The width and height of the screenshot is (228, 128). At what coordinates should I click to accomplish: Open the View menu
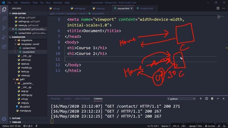(35, 2)
